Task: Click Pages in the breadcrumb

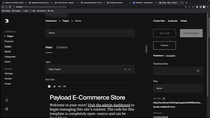Action: (66, 21)
